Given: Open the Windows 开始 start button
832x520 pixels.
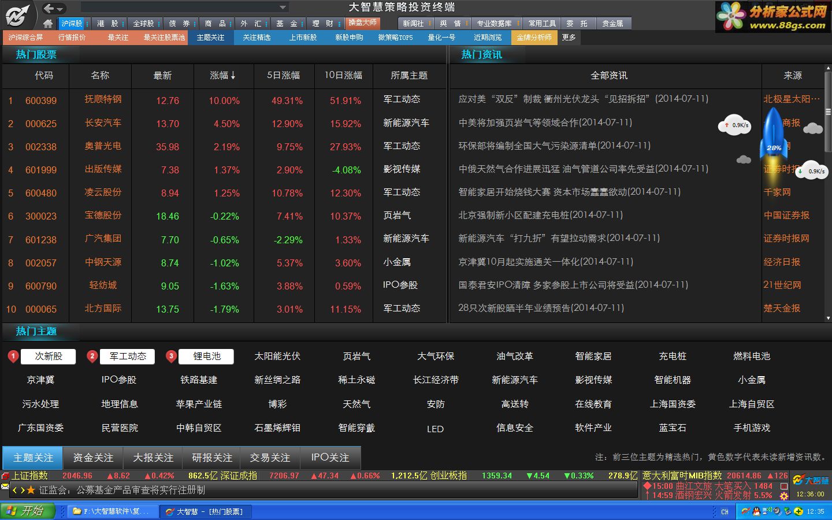Looking at the screenshot, I should pyautogui.click(x=28, y=511).
